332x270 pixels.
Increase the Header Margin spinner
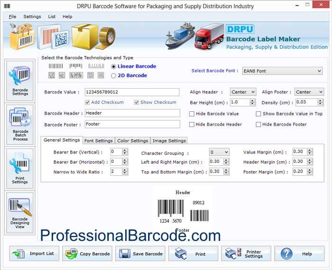pyautogui.click(x=310, y=160)
